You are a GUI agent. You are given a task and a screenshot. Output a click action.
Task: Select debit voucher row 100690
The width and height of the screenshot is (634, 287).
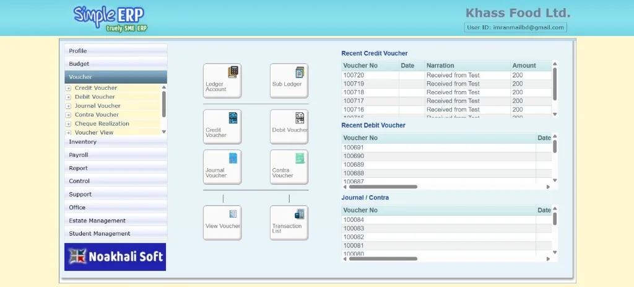[446, 156]
